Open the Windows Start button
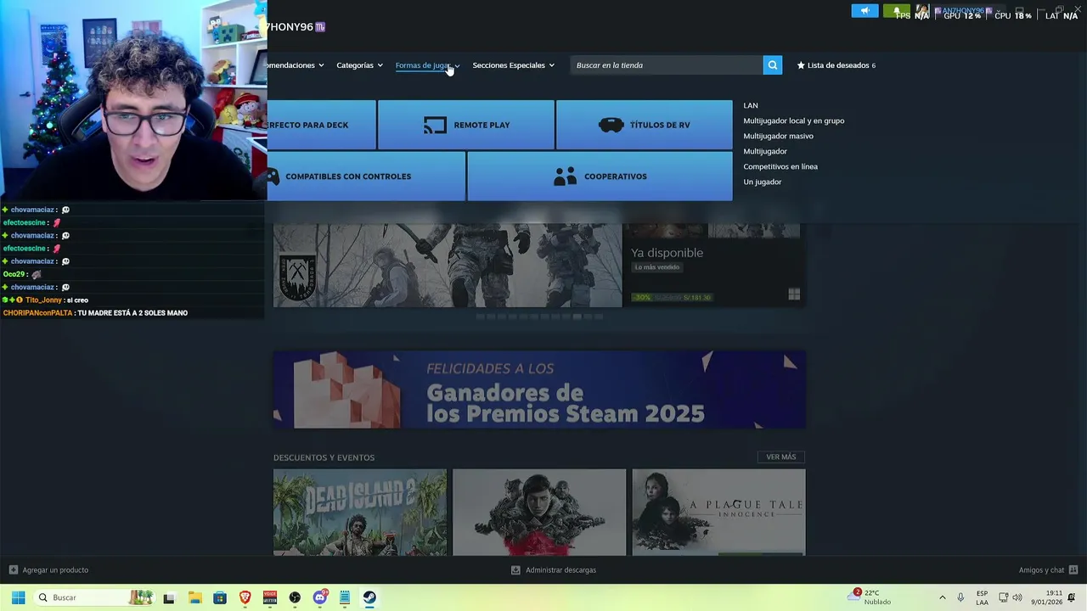The height and width of the screenshot is (611, 1087). click(x=18, y=597)
